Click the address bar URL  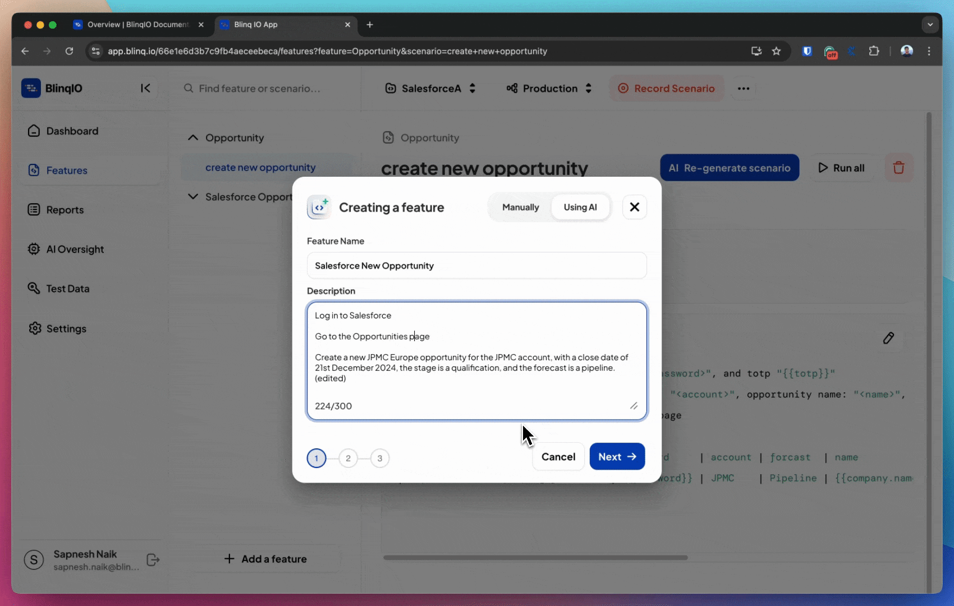point(327,51)
